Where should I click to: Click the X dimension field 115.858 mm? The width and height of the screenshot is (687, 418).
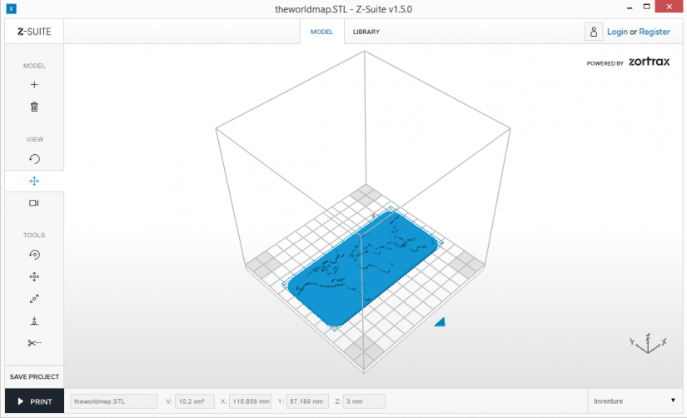click(x=251, y=401)
